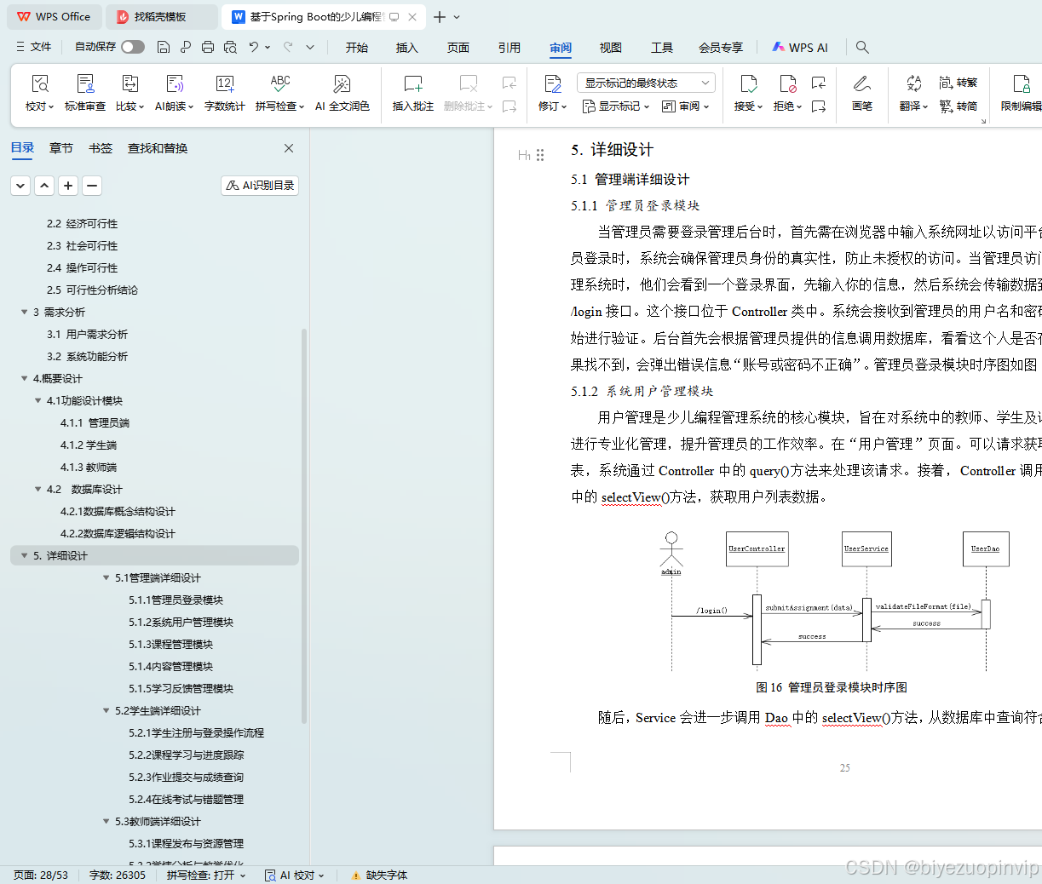Collapse the 4.概要设计 outline section
1042x884 pixels.
tap(25, 378)
